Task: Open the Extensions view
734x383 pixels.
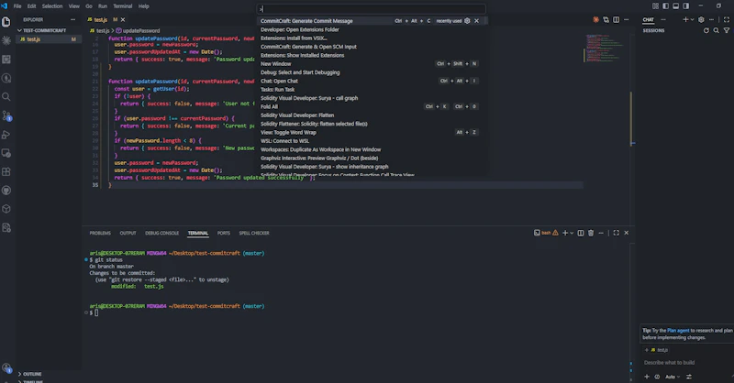Action: tap(6, 171)
